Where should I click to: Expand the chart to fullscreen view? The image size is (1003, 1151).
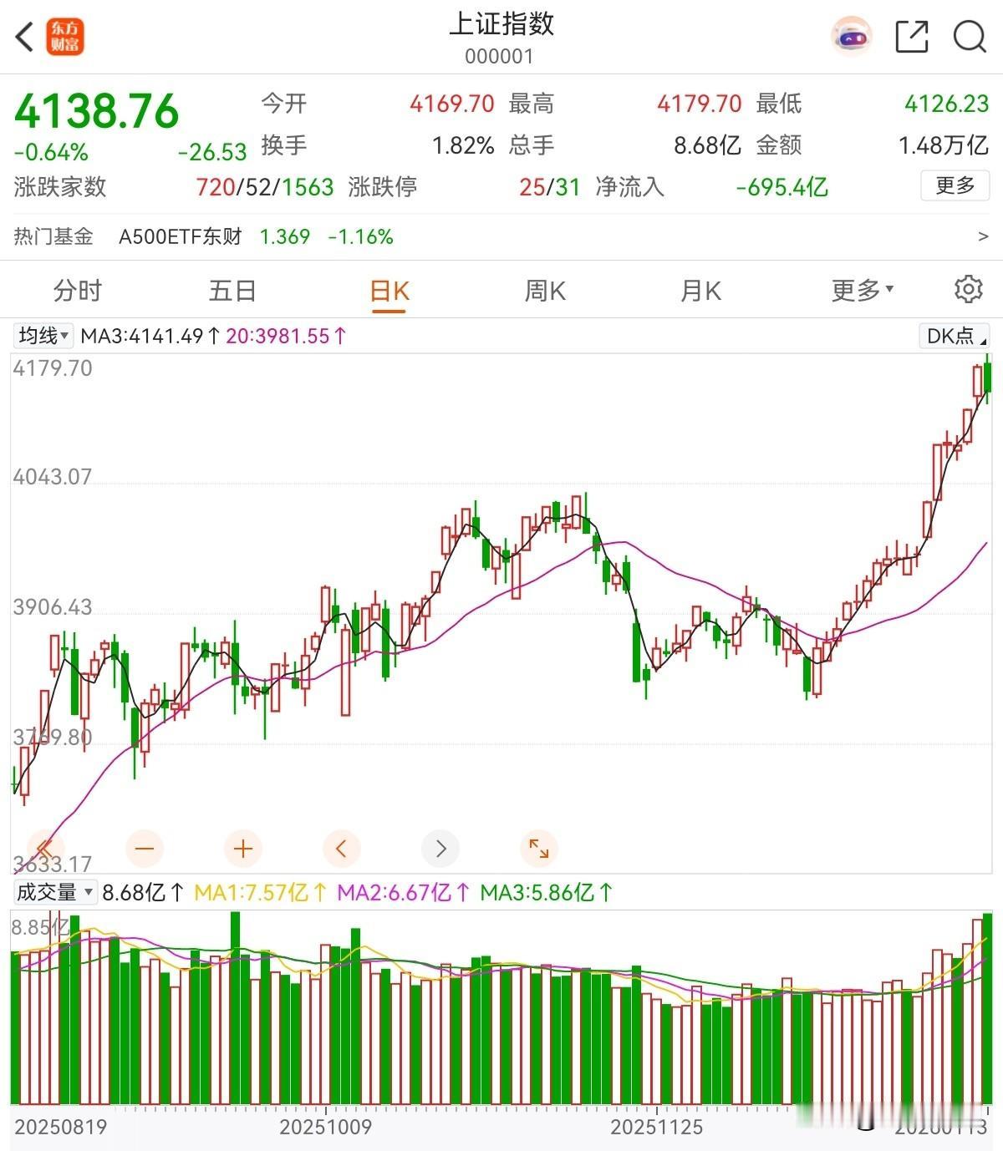[x=539, y=849]
